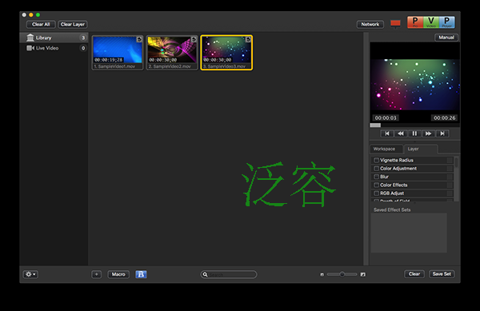Viewport: 480px width, 311px height.
Task: Click the Save Set button
Action: pyautogui.click(x=442, y=274)
